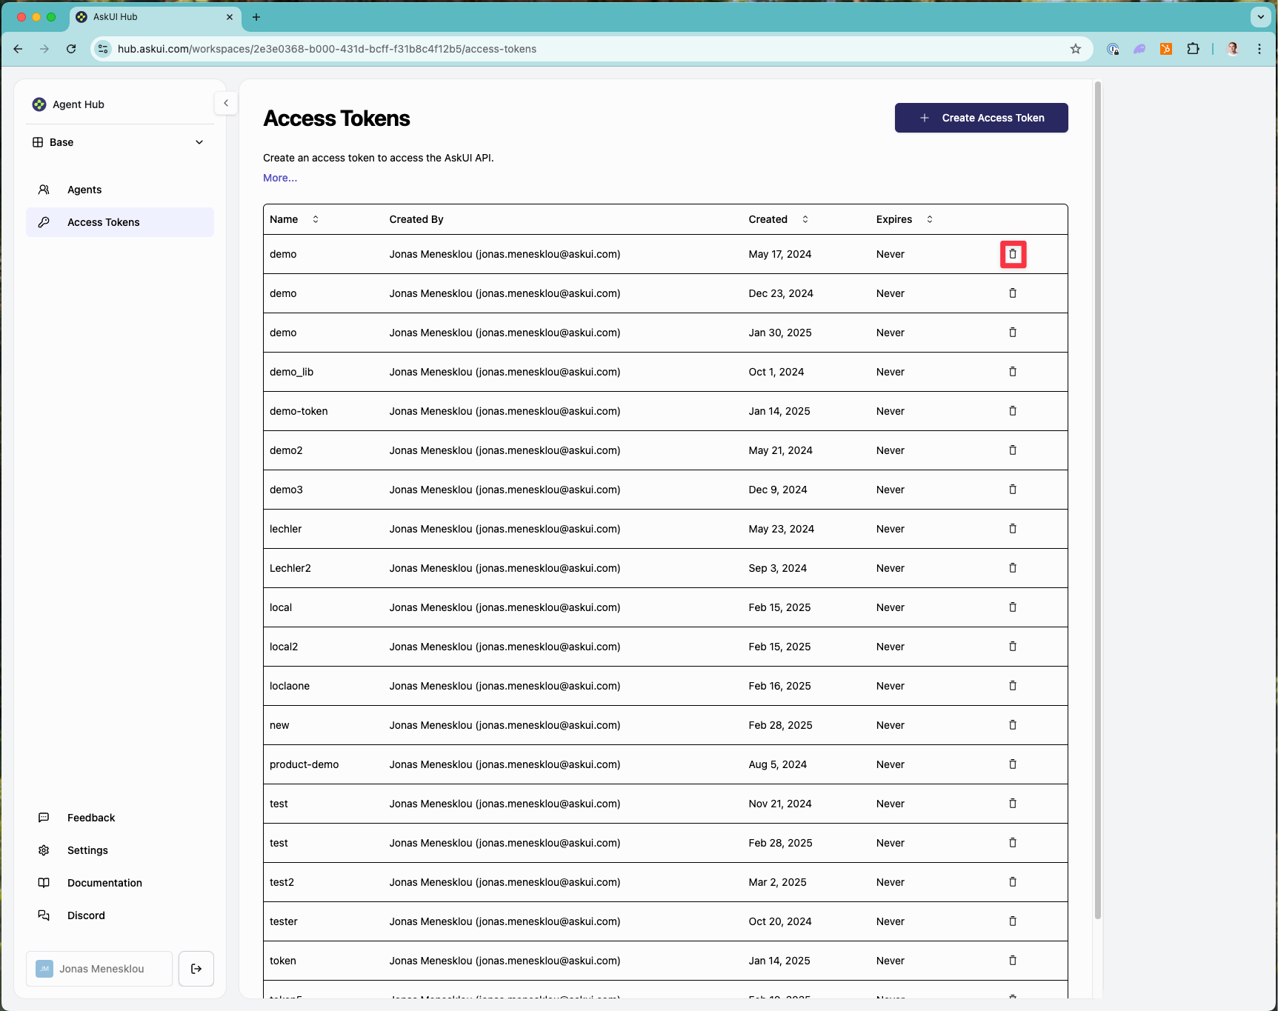1278x1011 pixels.
Task: Collapse the Base section chevron
Action: pos(199,141)
